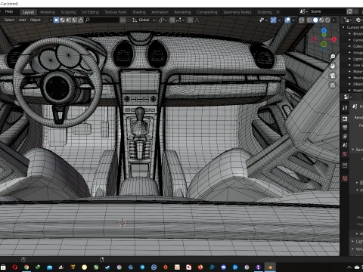The image size is (363, 272).
Task: Expand gizmo options dropdown arrow
Action: click(x=279, y=20)
